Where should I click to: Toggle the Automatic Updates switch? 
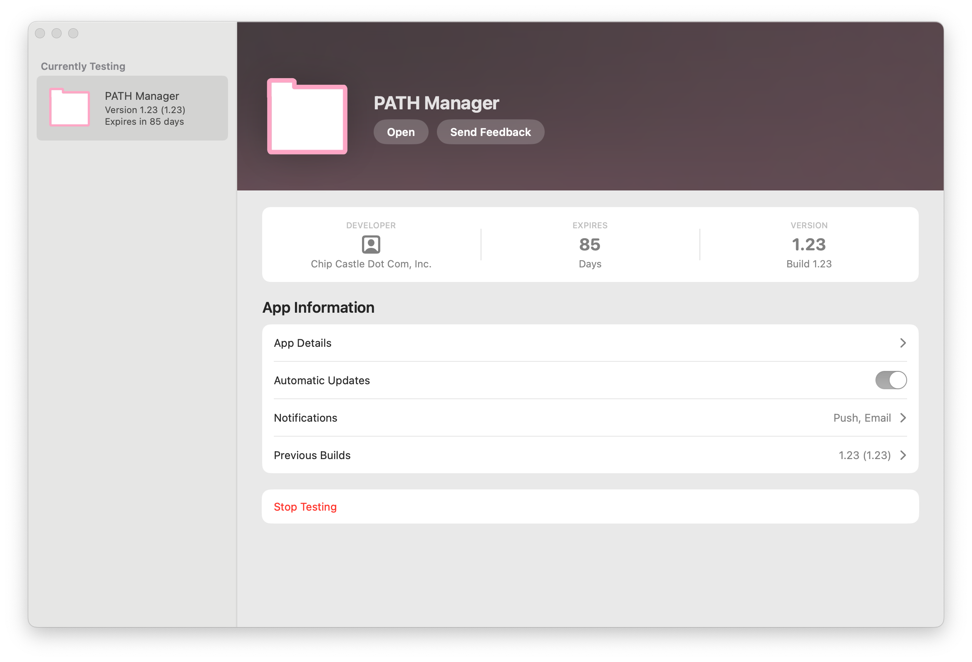[x=890, y=380]
